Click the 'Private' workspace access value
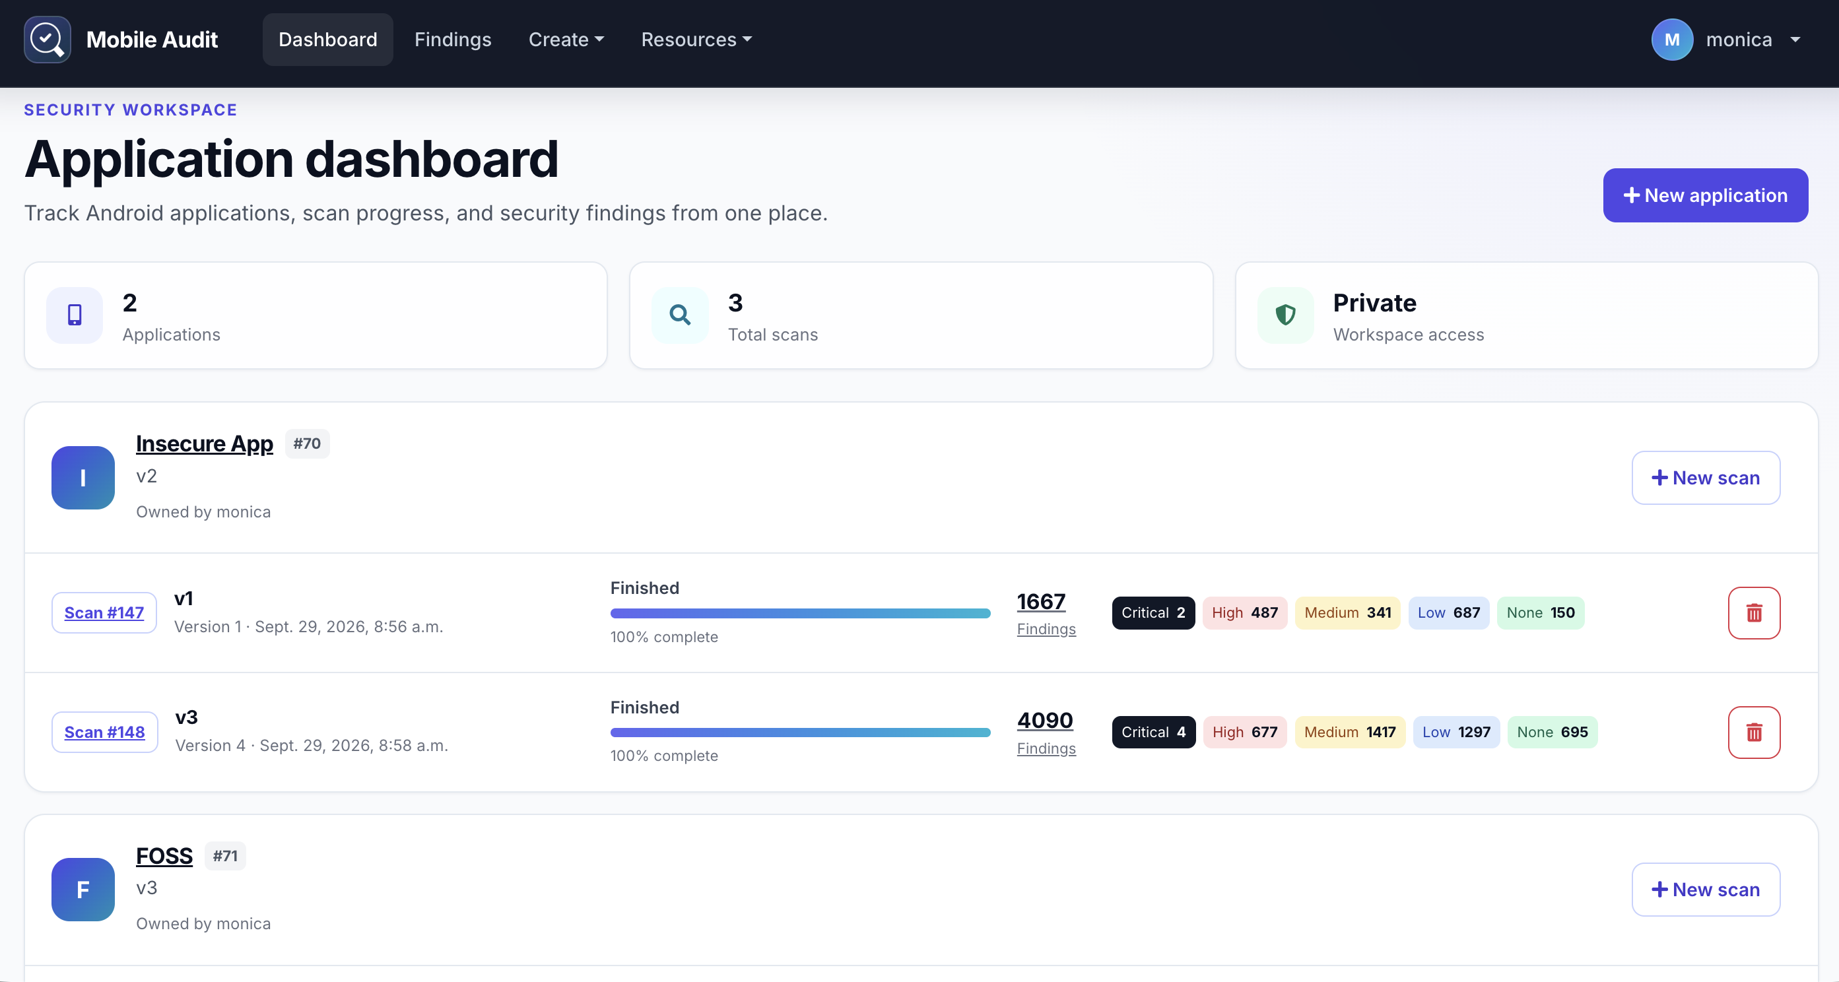Viewport: 1839px width, 982px height. point(1374,303)
